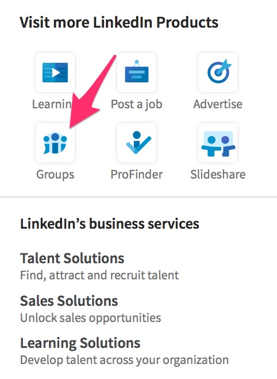Open Sales Solutions business service
Viewport: 277px width, 379px height.
[69, 301]
